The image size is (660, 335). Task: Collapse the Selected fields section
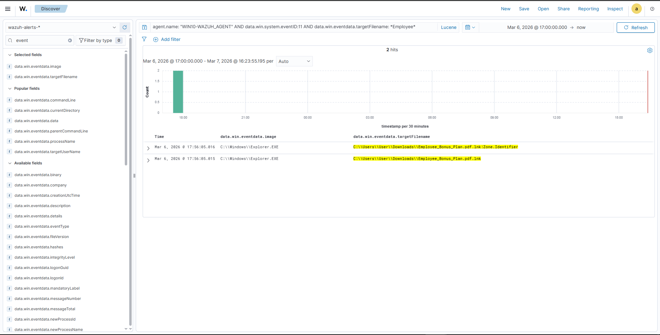coord(10,55)
